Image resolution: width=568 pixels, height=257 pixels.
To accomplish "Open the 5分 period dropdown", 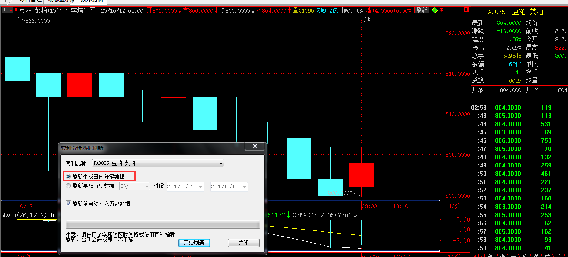I will tap(147, 186).
